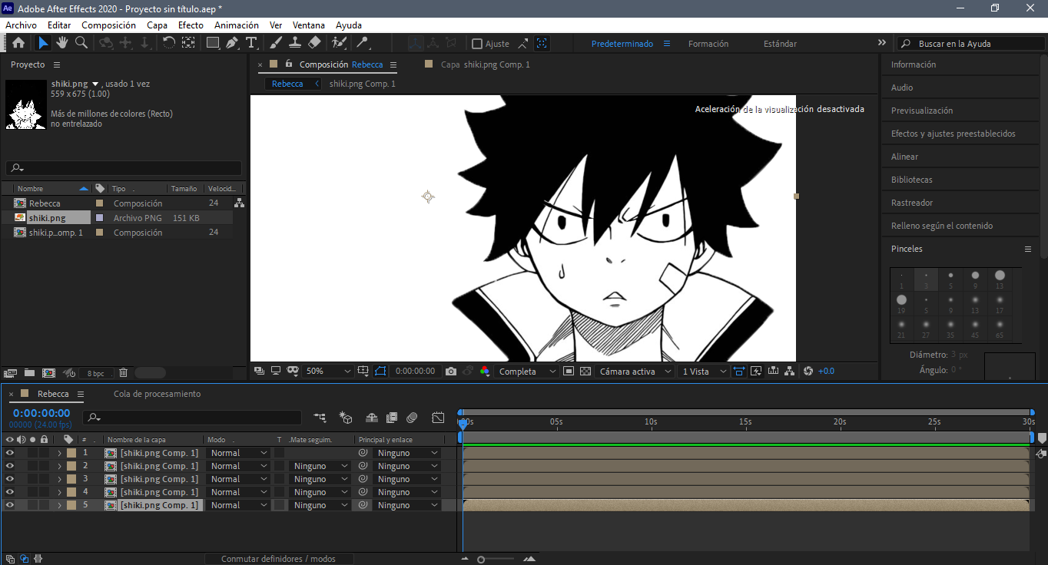The width and height of the screenshot is (1048, 565).
Task: Open the Alinear panel
Action: 904,157
